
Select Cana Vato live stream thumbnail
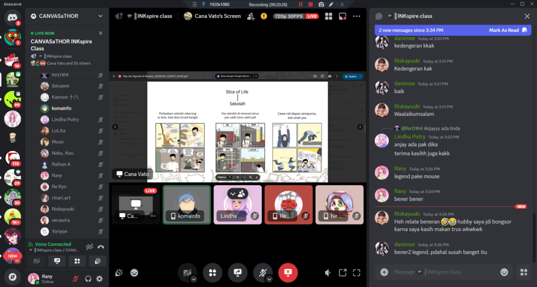pos(136,205)
